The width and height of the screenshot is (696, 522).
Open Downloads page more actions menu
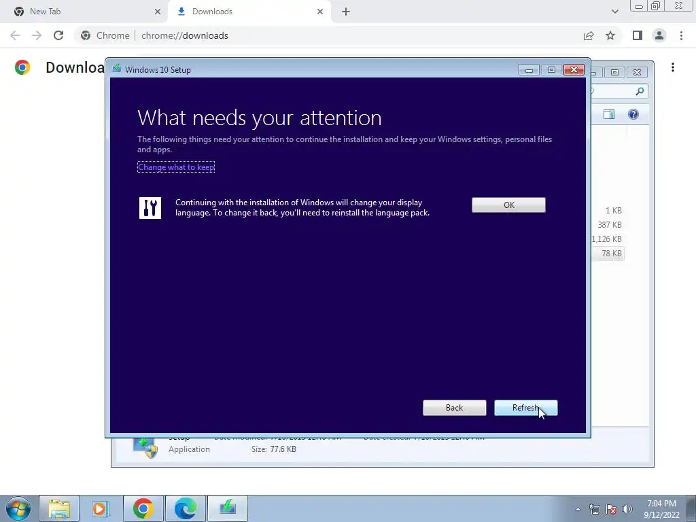(x=673, y=67)
